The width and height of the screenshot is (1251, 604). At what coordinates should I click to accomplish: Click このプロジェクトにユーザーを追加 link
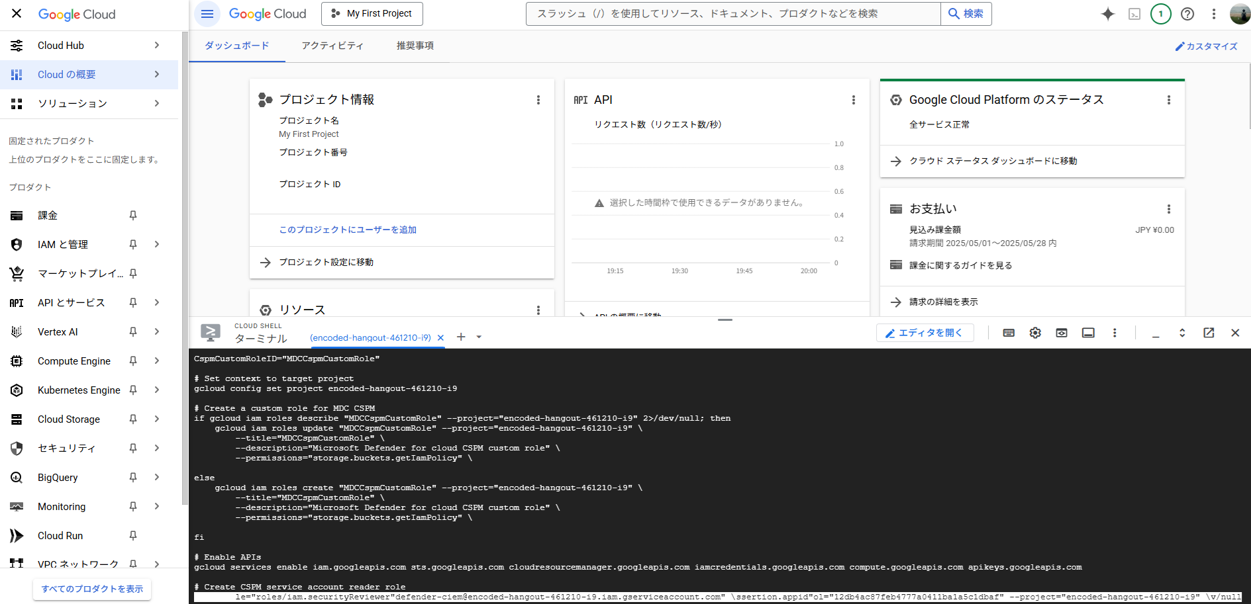pyautogui.click(x=348, y=230)
